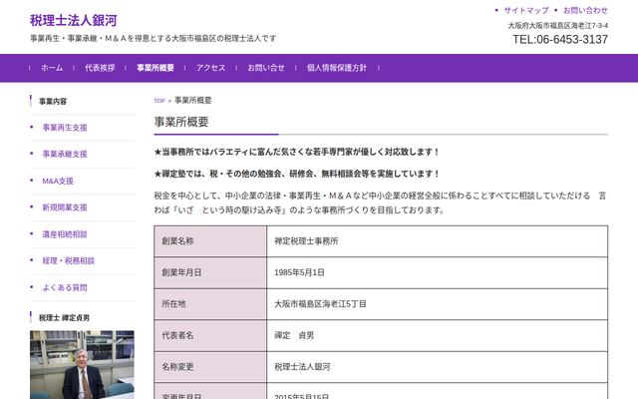This screenshot has width=638, height=399.
Task: Select the 事業所概要 menu item
Action: pyautogui.click(x=156, y=68)
